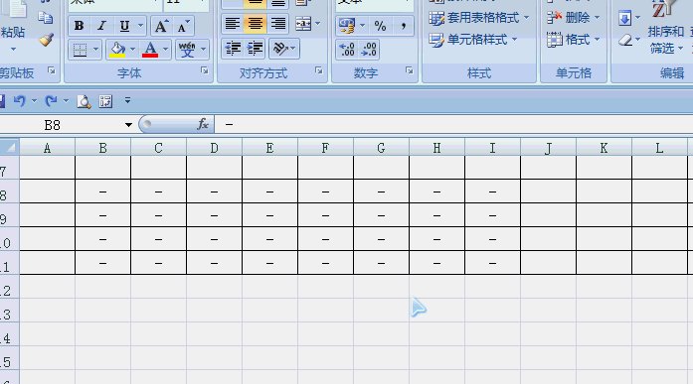Redo the last action
The image size is (693, 384).
[x=51, y=101]
